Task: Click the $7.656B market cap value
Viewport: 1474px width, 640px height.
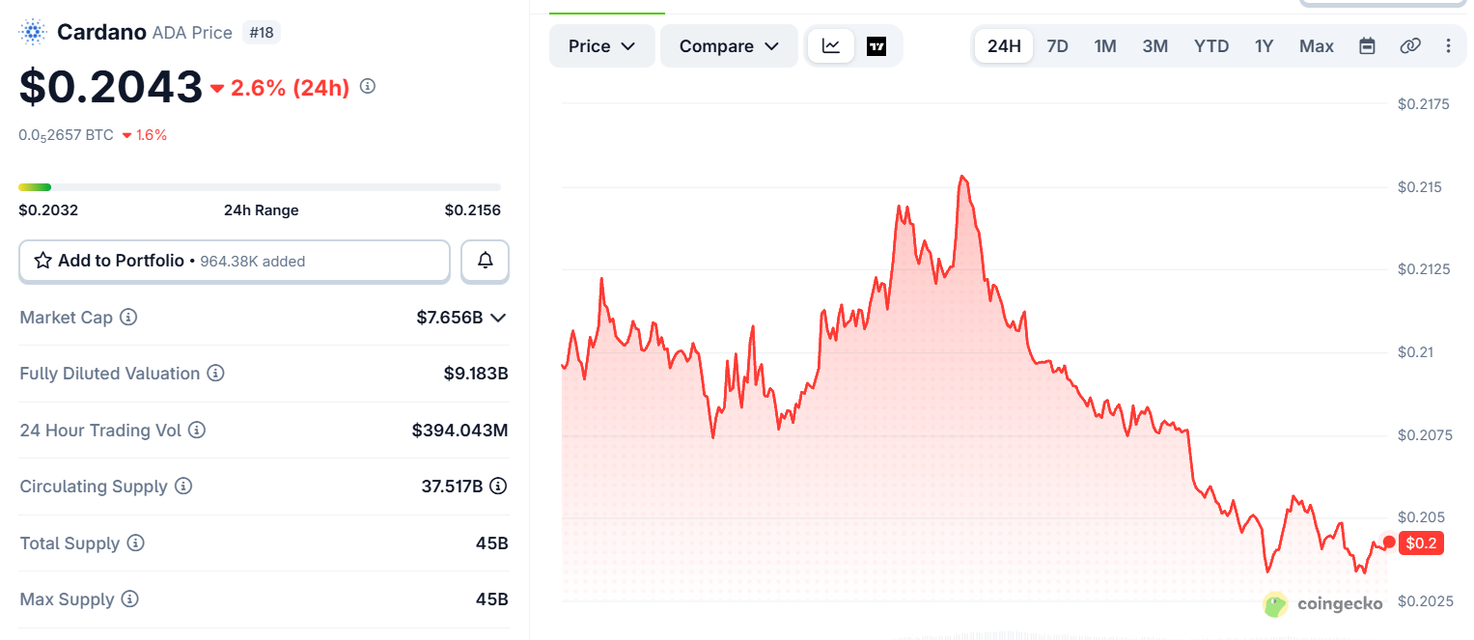Action: tap(450, 317)
